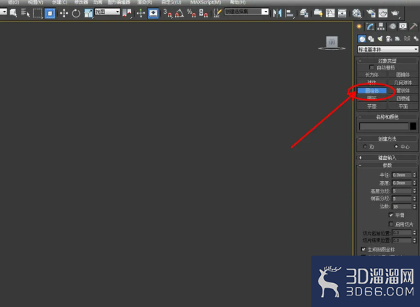Select the Helpers category icon
Image resolution: width=420 pixels, height=307 pixels.
point(398,39)
